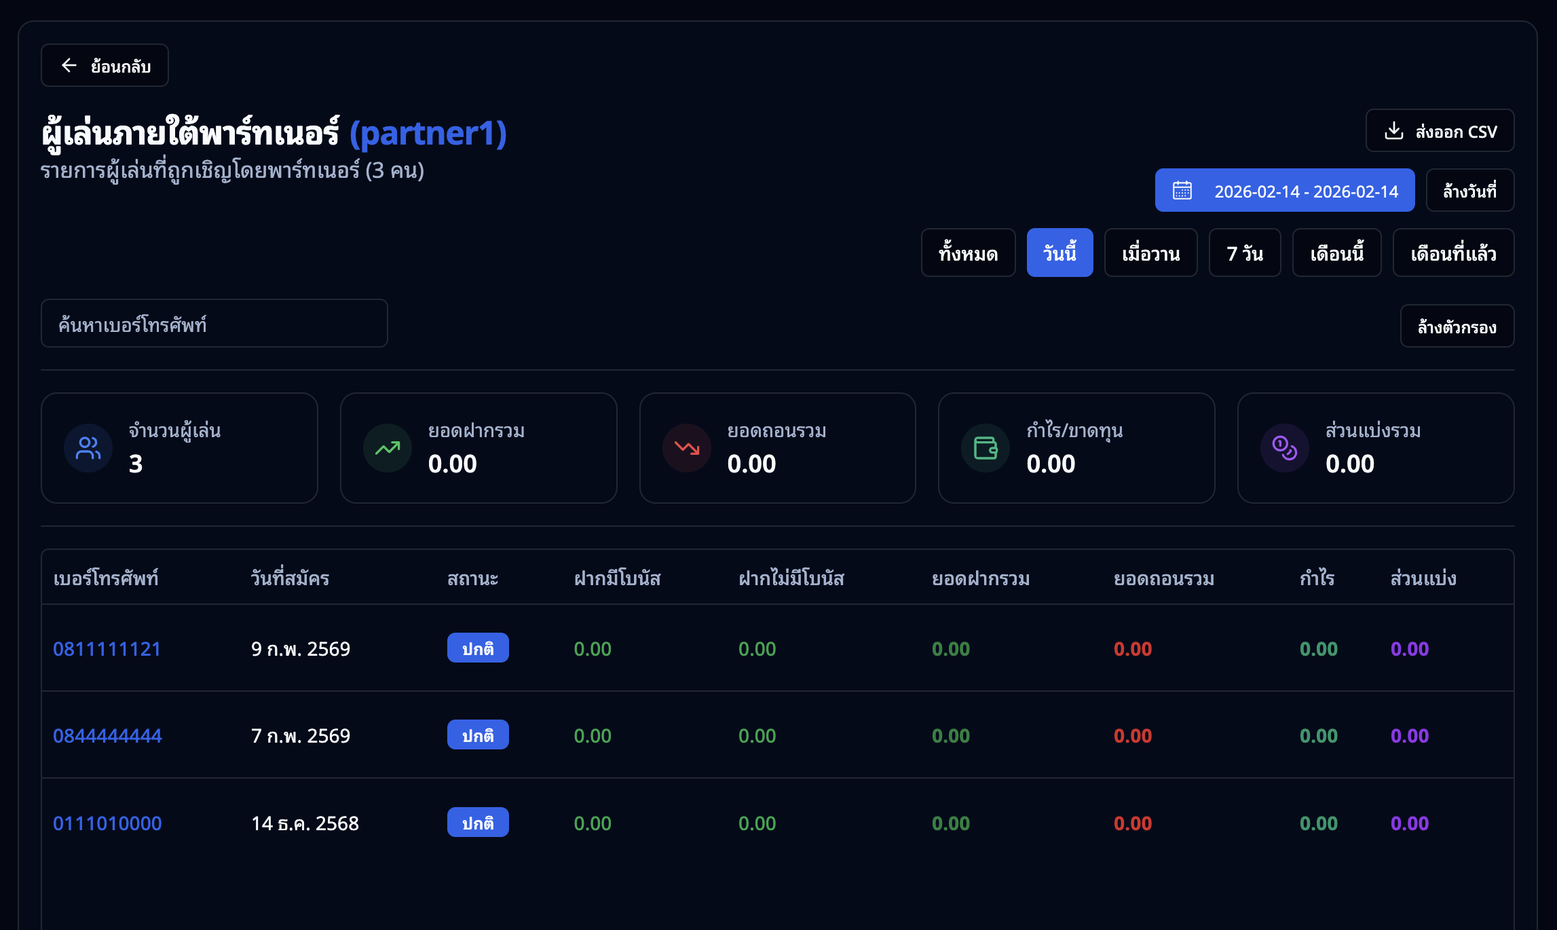Click the purple coins commission icon
Image resolution: width=1557 pixels, height=930 pixels.
[x=1284, y=448]
